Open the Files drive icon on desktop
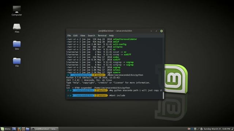The height and width of the screenshot is (131, 234). [x=17, y=28]
